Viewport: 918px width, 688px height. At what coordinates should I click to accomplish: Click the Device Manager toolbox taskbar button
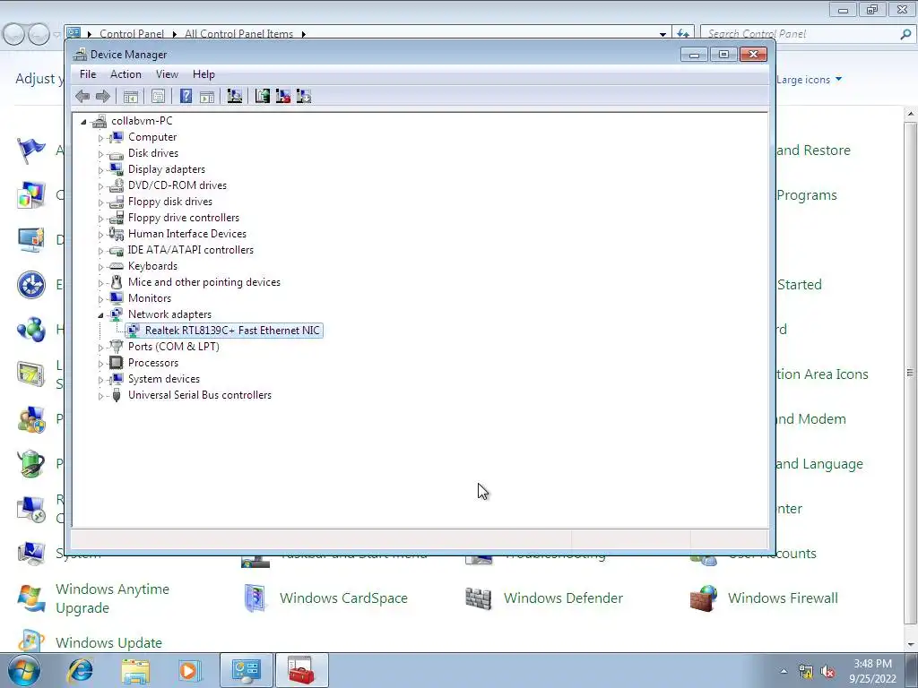[301, 670]
